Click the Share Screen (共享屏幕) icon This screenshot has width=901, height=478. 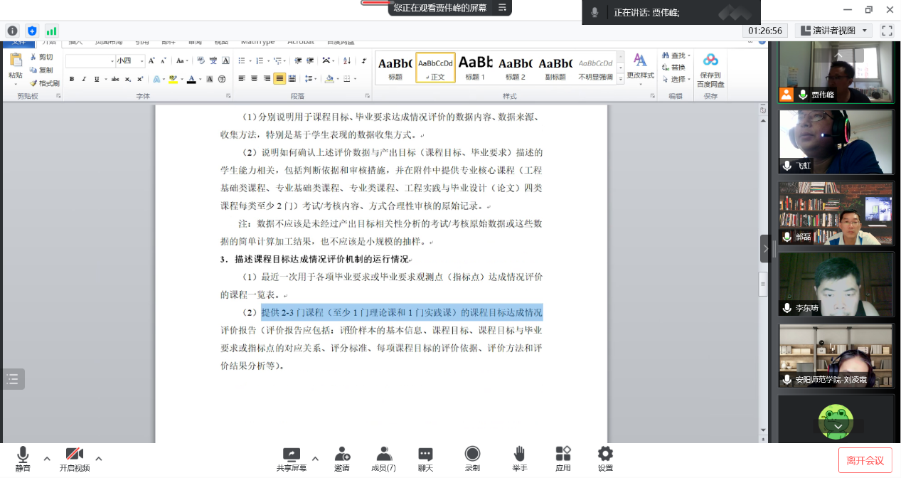click(292, 458)
